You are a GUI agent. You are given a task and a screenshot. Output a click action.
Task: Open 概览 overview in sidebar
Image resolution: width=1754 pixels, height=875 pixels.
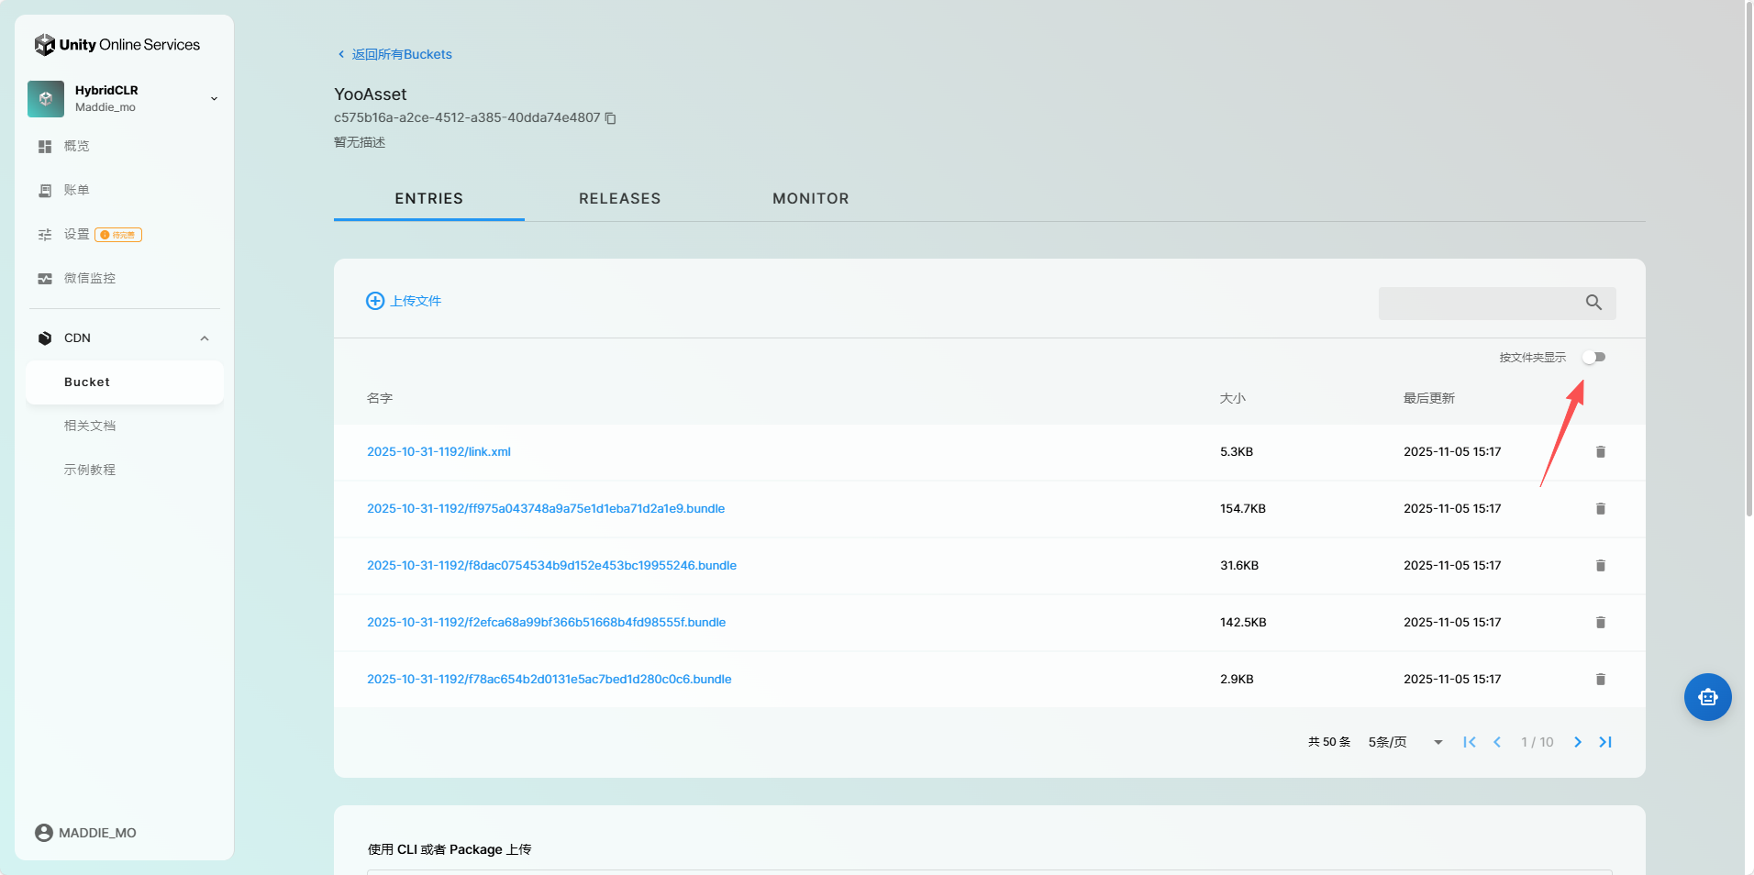(77, 146)
